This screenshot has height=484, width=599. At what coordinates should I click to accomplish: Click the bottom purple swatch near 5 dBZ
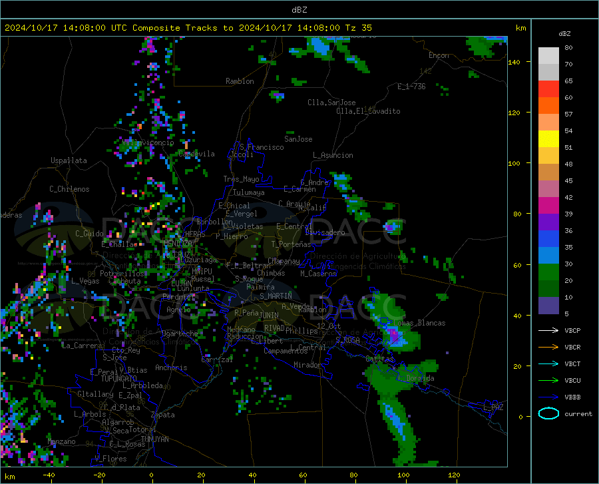point(548,306)
